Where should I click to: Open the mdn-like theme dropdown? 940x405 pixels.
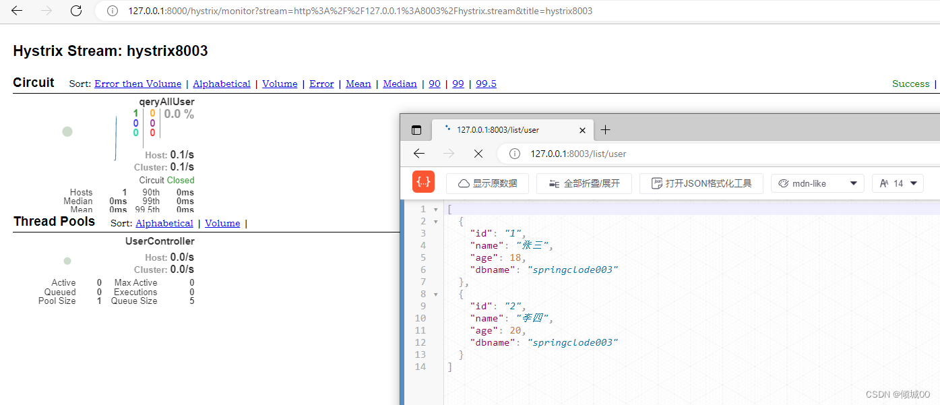(x=817, y=183)
